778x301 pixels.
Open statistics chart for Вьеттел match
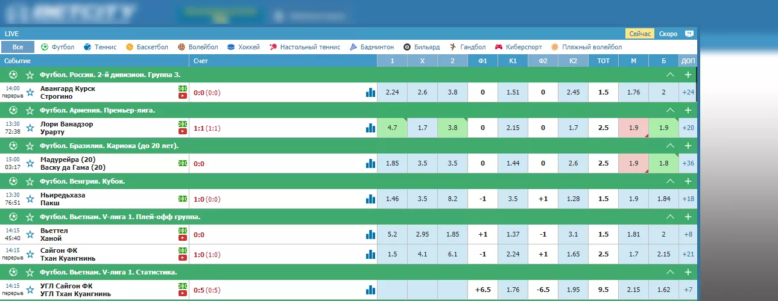(x=370, y=235)
